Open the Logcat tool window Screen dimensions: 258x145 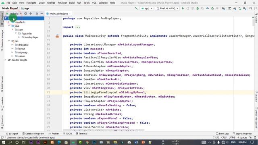[12, 134]
